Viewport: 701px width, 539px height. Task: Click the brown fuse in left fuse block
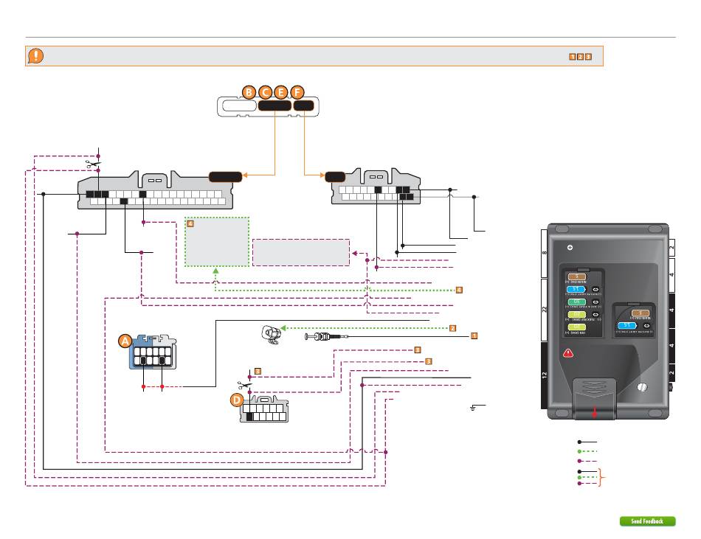(x=576, y=277)
